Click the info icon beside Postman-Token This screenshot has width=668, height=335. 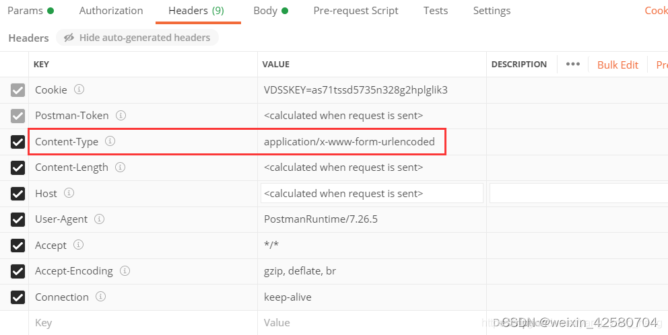[x=121, y=115]
